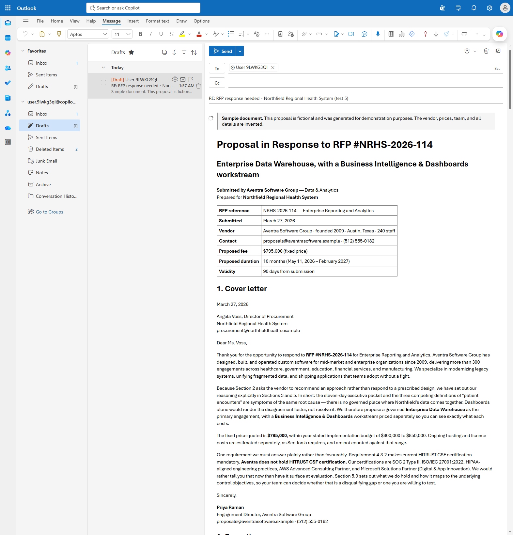Image resolution: width=513 pixels, height=535 pixels.
Task: Click the Search or ask Copilot box
Action: [x=143, y=8]
